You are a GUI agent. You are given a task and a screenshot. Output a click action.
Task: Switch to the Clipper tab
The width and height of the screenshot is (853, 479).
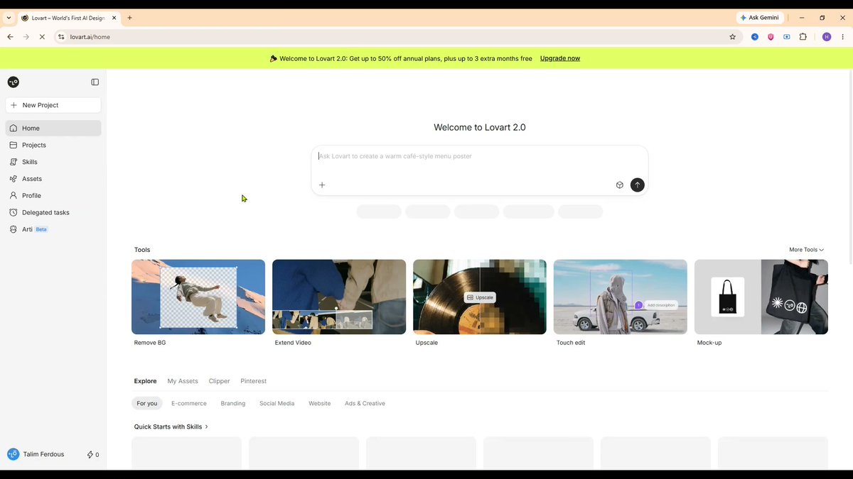219,381
